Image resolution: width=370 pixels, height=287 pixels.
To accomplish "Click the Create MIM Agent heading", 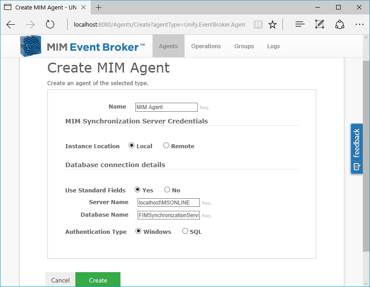I will [108, 68].
